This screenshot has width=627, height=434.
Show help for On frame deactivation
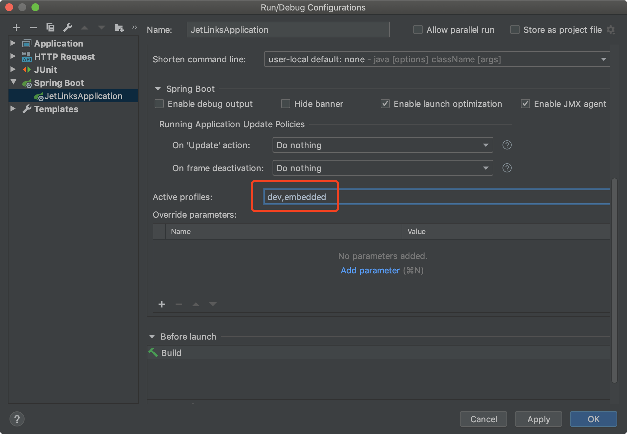(507, 168)
